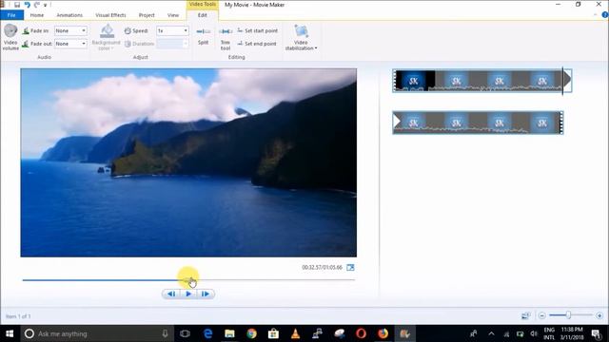
Task: Click the Cortana search box
Action: [97, 333]
